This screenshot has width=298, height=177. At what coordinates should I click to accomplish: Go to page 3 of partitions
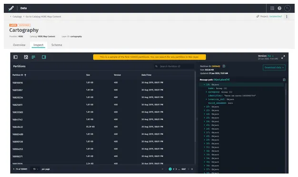176,169
